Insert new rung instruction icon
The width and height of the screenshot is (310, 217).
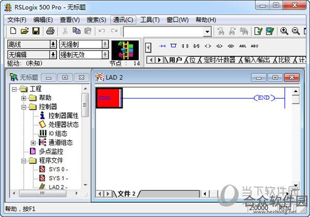[162, 46]
